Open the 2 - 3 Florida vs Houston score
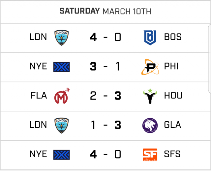Image resolution: width=211 pixels, height=171 pixels. pyautogui.click(x=105, y=96)
